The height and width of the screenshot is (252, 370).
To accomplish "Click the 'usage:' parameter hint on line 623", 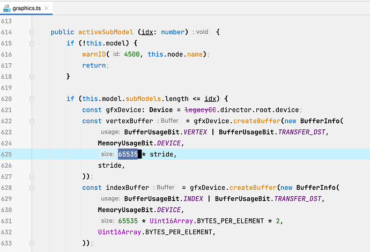I will (x=110, y=132).
